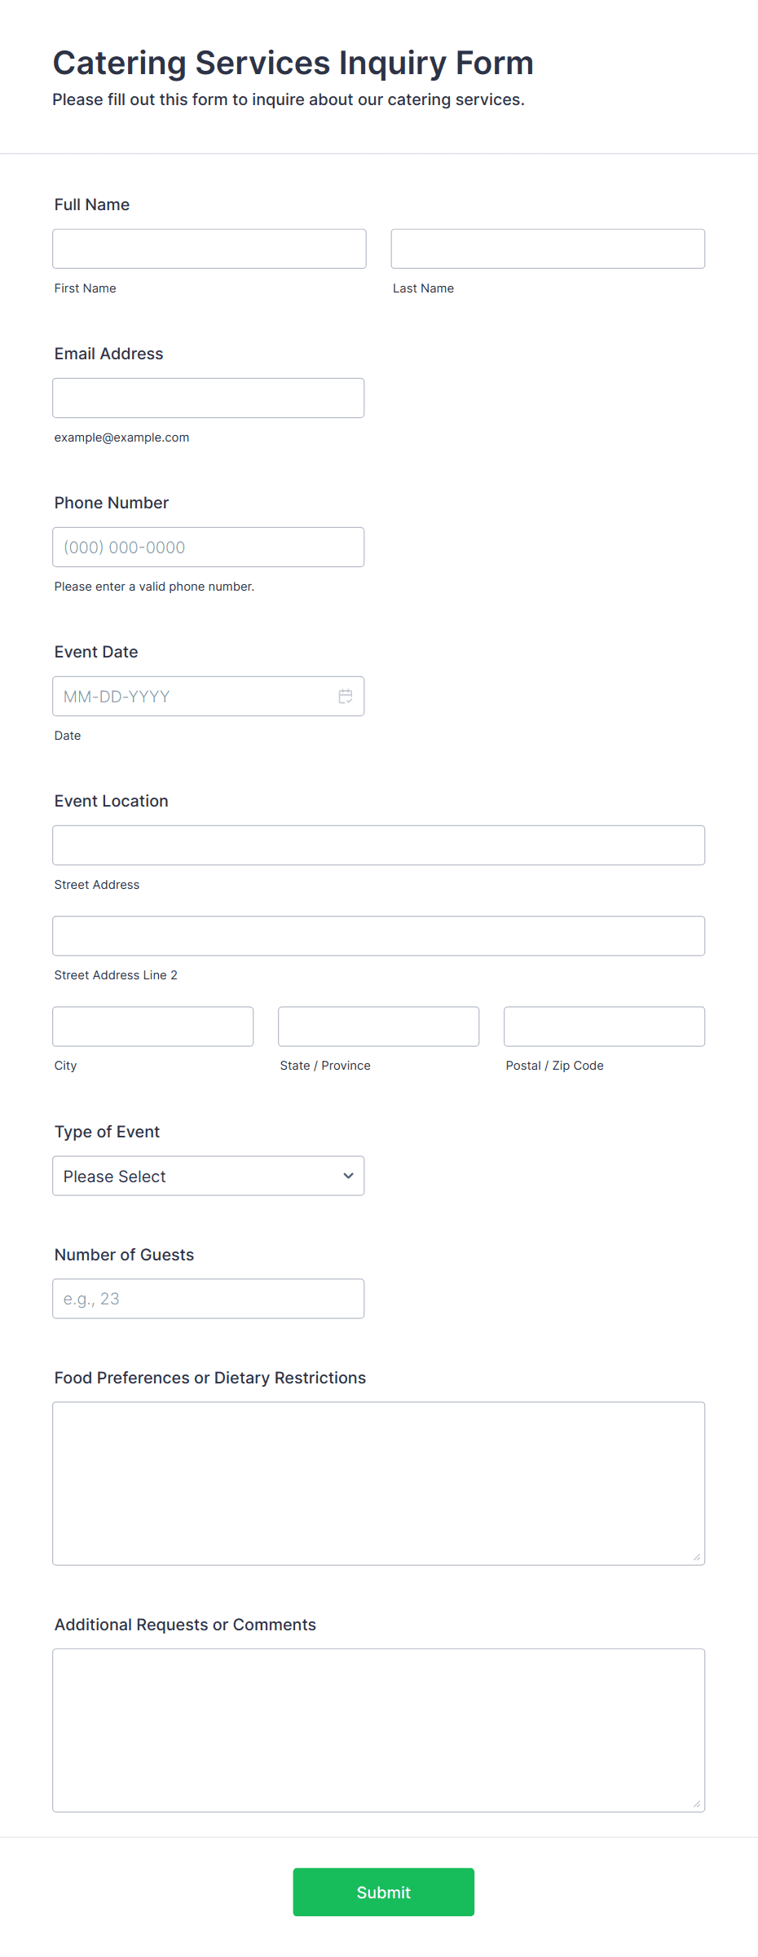Viewport: 758px width, 1957px height.
Task: Expand the Type of Event dropdown
Action: coord(208,1176)
